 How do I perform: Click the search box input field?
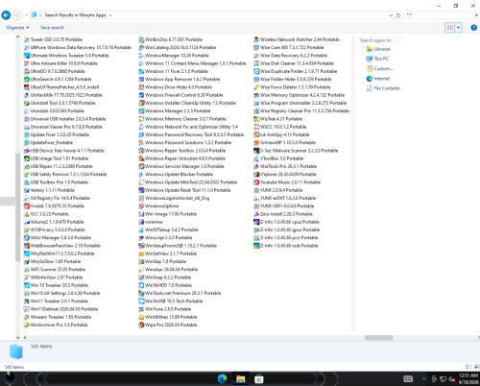(440, 15)
